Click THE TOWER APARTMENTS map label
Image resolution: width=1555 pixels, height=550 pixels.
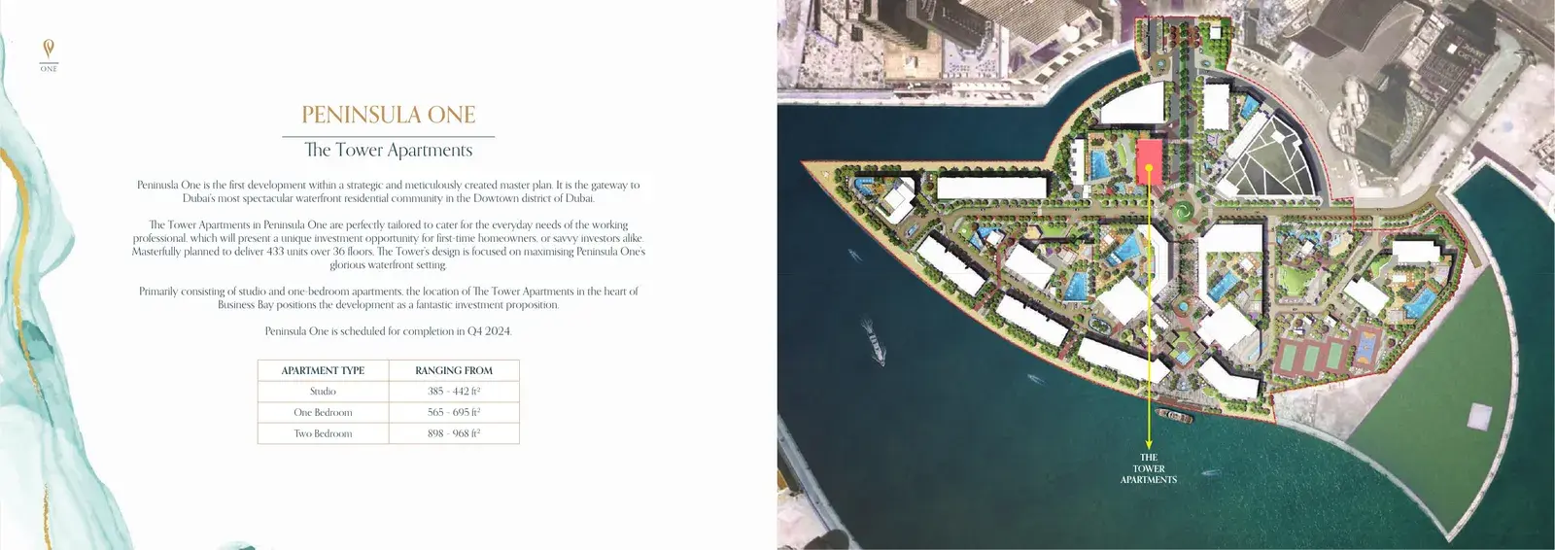point(1149,468)
